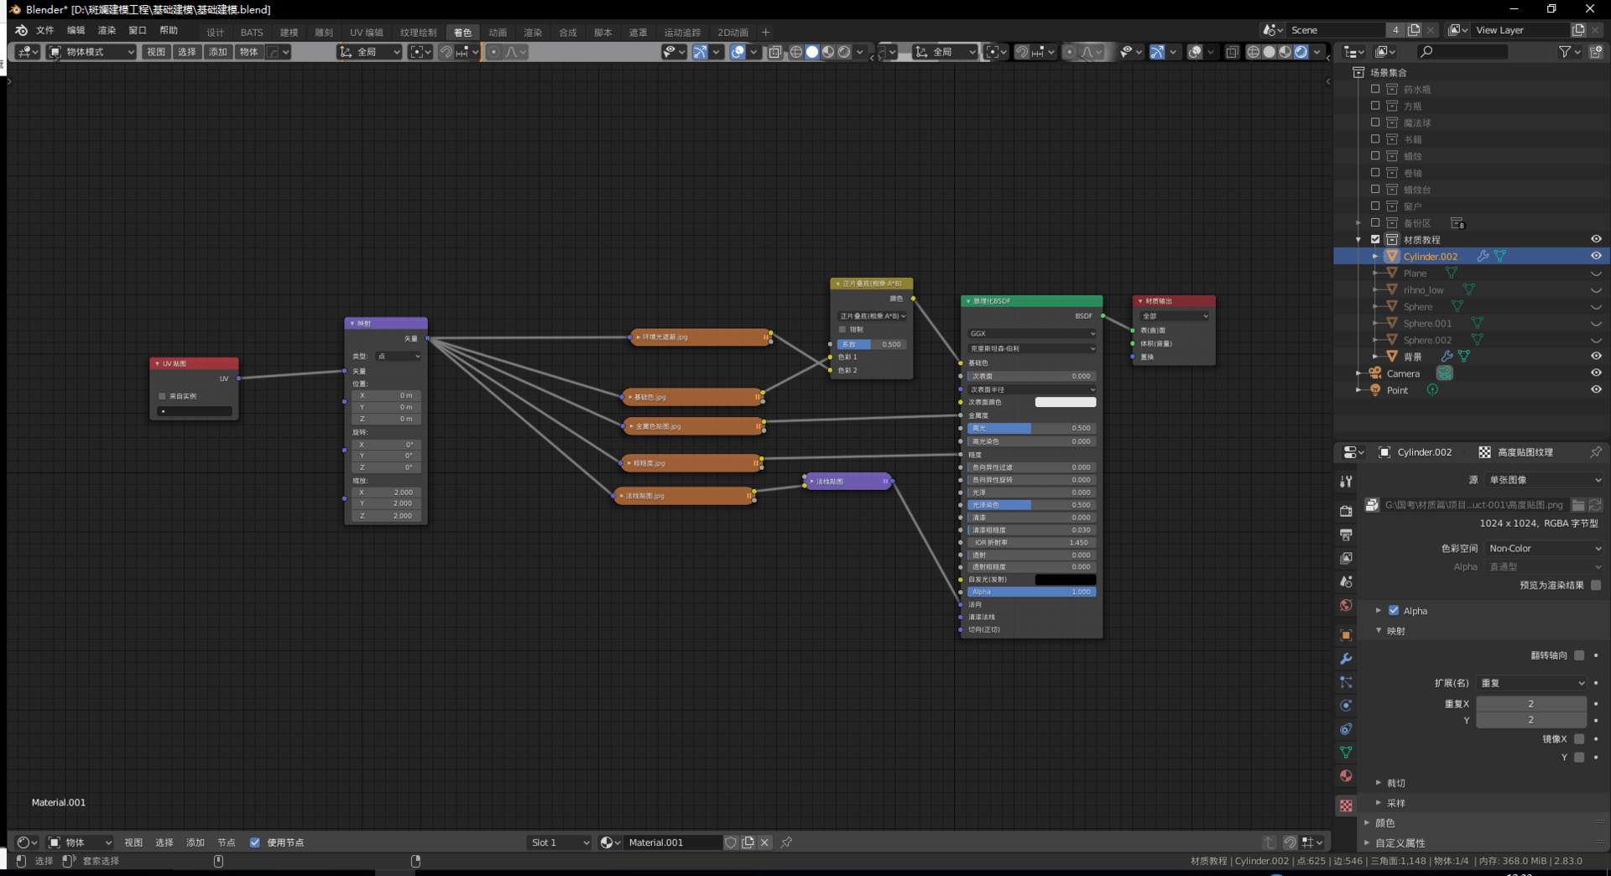Open the Particles properties tab
Screen dimensions: 1611x876
click(x=1346, y=682)
